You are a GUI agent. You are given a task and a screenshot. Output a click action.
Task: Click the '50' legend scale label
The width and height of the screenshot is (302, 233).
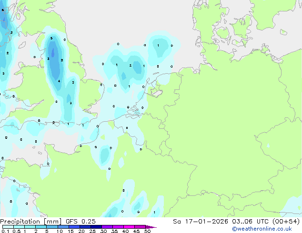(147, 231)
